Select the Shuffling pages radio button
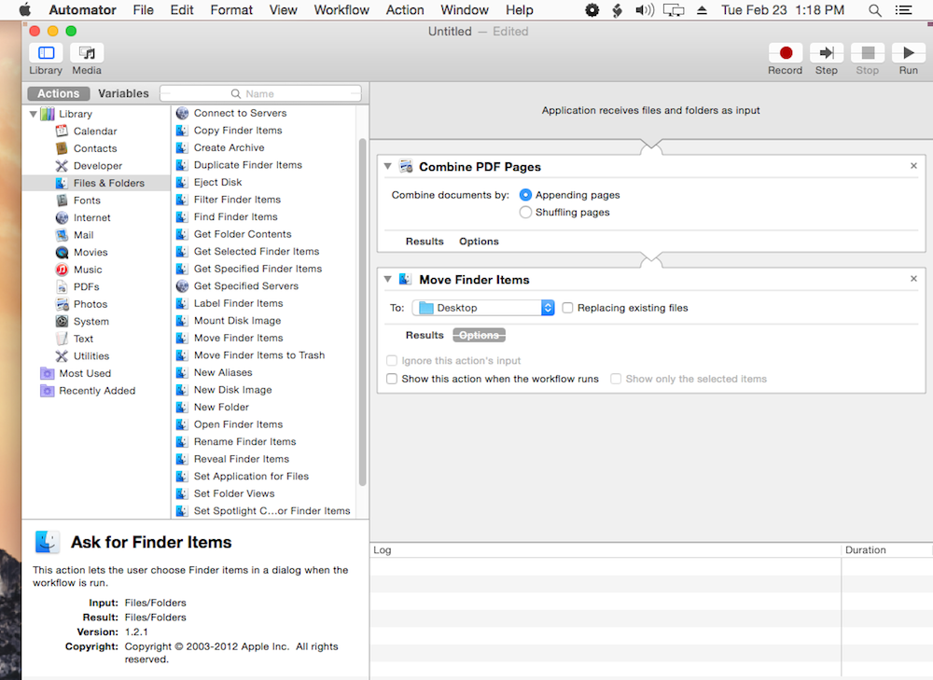Image resolution: width=933 pixels, height=680 pixels. [x=525, y=213]
